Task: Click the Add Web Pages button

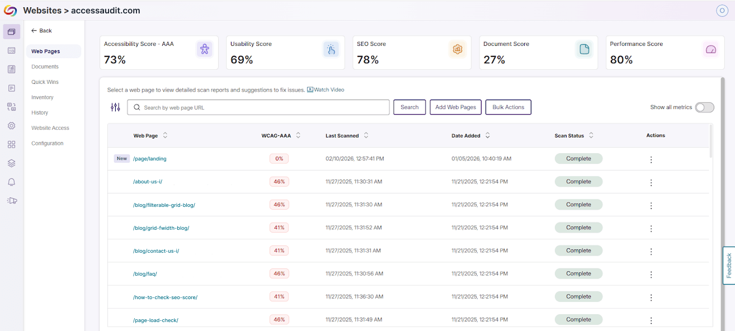Action: coord(455,107)
